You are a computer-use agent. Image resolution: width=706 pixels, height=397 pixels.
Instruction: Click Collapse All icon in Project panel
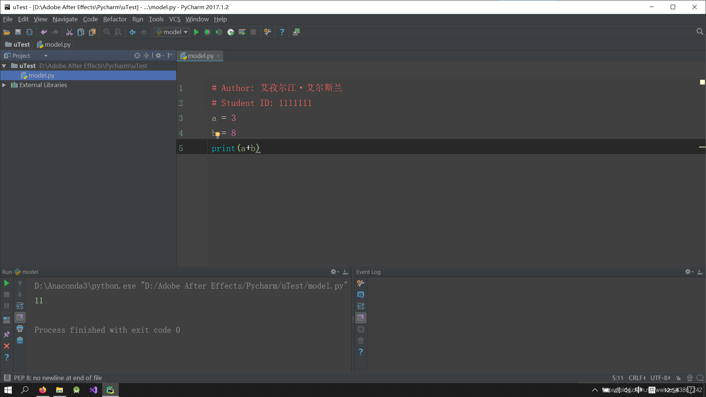pyautogui.click(x=146, y=56)
